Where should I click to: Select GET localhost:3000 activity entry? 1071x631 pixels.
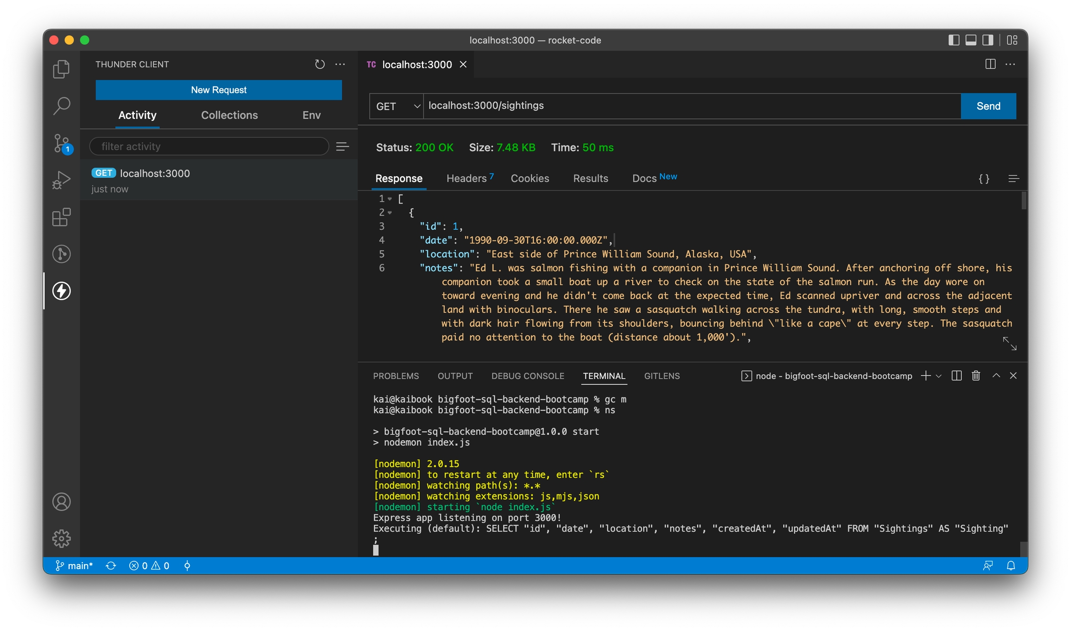point(218,180)
